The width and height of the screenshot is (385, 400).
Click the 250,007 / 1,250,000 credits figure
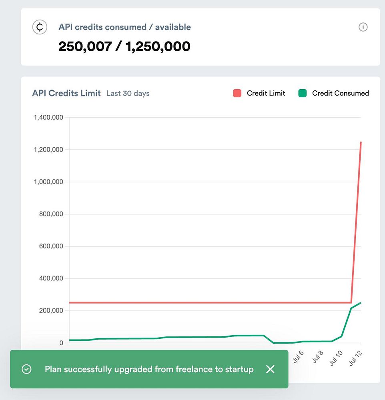click(x=124, y=46)
